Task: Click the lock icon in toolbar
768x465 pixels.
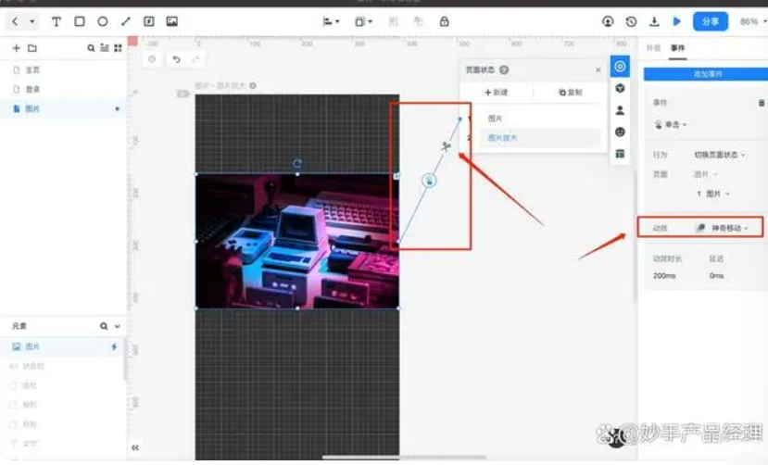Action: pos(444,21)
